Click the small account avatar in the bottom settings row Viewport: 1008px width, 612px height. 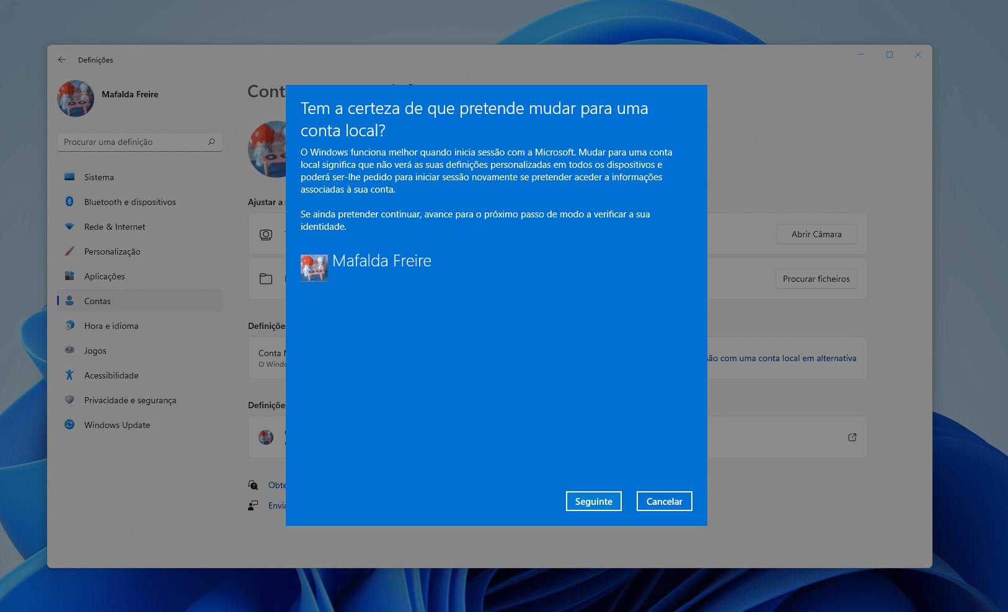point(266,437)
